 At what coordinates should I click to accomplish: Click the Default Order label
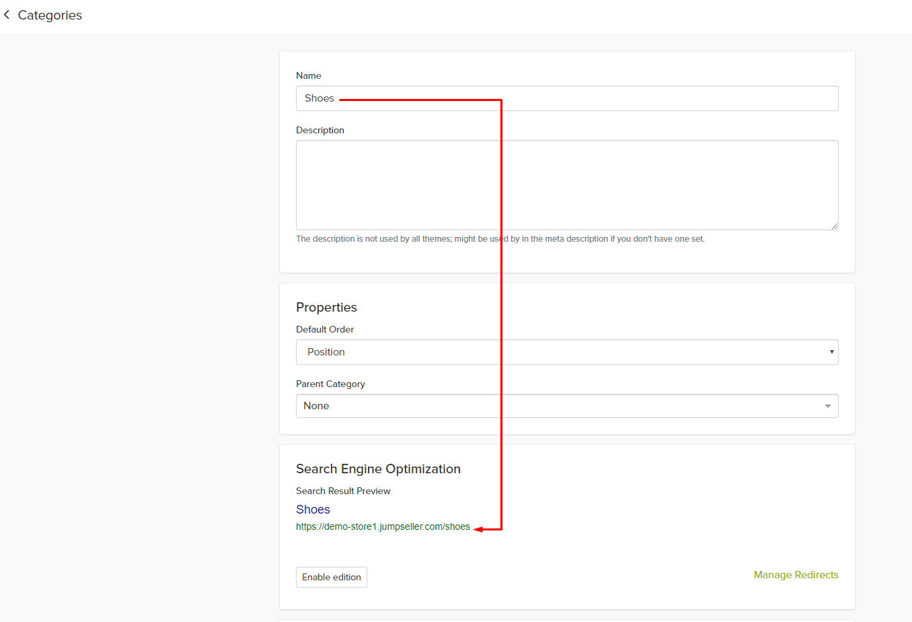[x=325, y=329]
